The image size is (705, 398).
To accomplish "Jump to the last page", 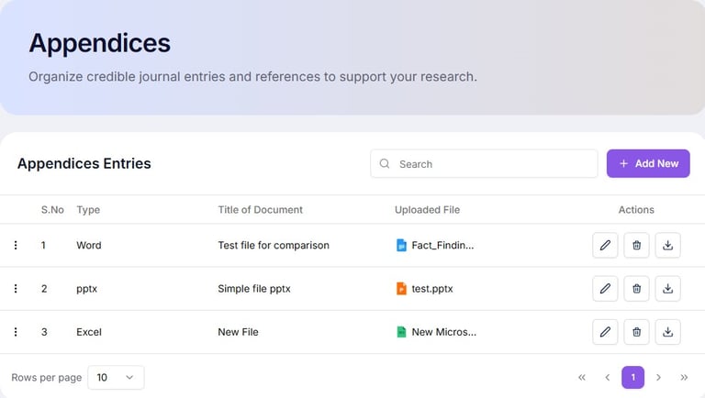I will [x=684, y=377].
